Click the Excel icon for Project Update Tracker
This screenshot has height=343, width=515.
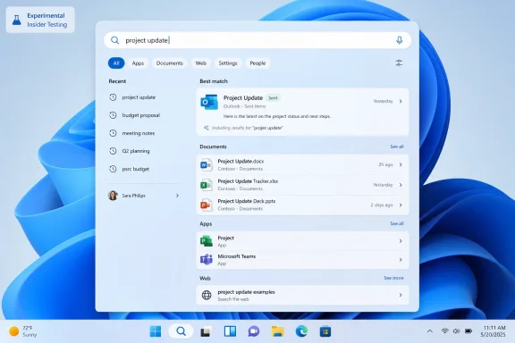(207, 185)
